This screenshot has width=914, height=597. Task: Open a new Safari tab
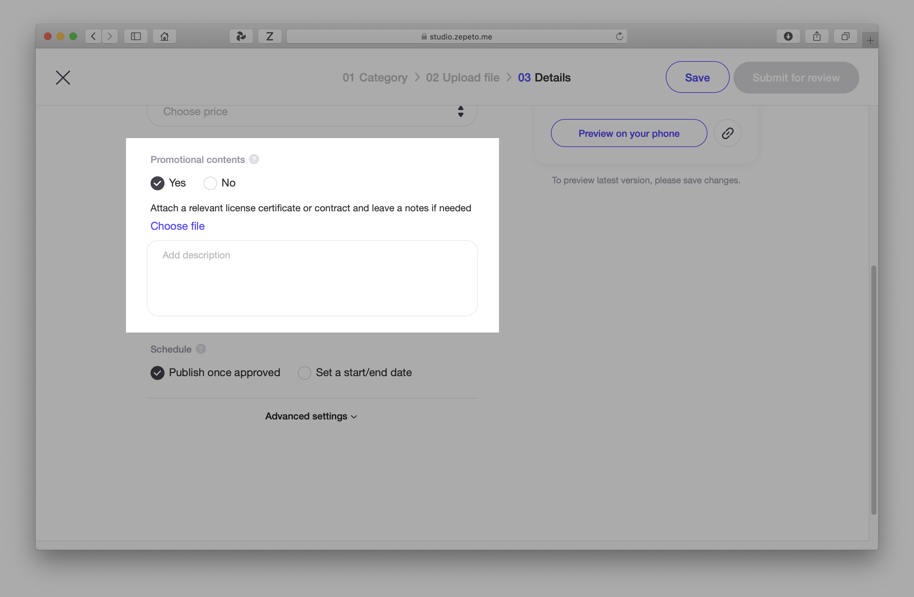click(x=870, y=40)
